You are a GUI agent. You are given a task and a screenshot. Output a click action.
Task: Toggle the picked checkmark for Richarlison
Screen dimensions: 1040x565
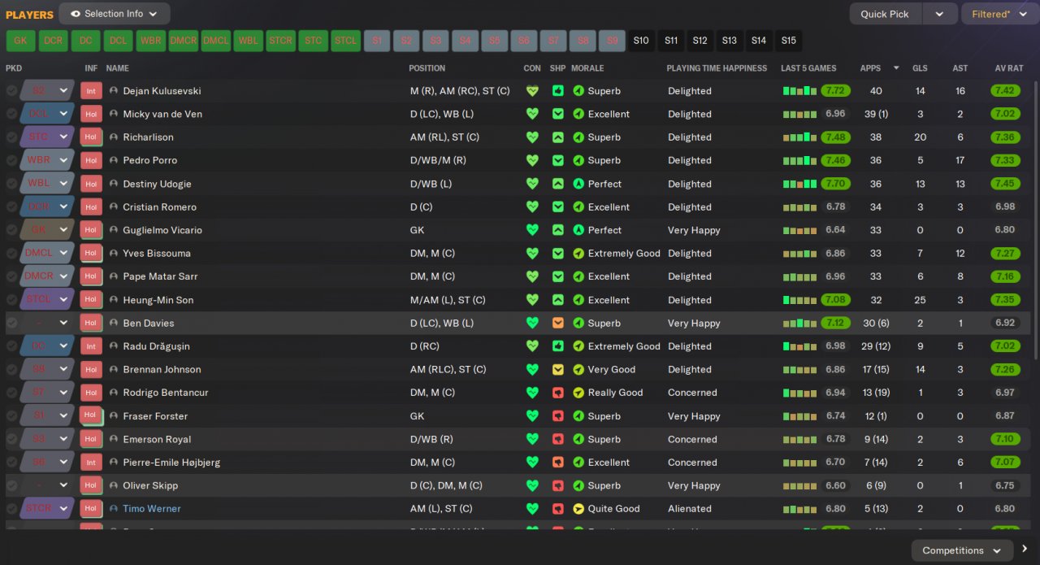coord(11,137)
